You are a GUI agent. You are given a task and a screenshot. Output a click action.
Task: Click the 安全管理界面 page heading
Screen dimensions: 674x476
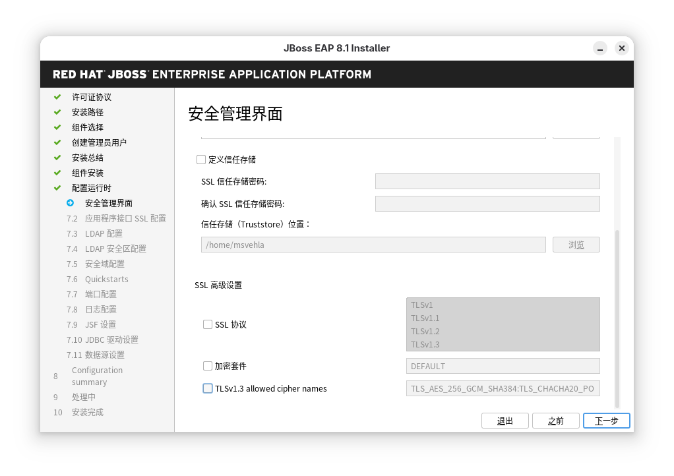pos(235,114)
